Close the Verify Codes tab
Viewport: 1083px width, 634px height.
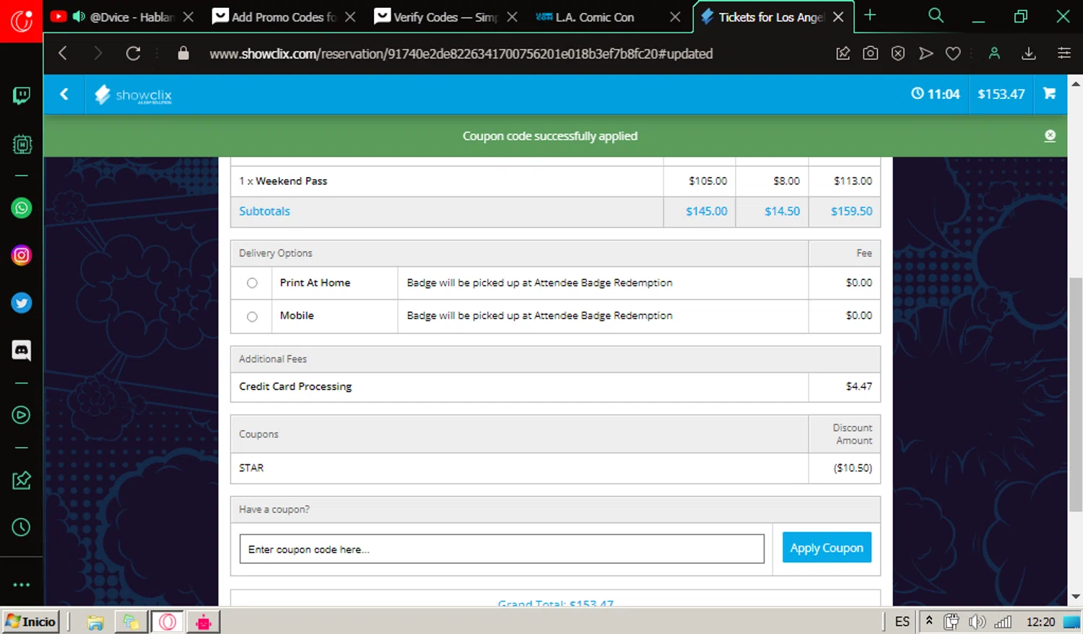[x=512, y=17]
